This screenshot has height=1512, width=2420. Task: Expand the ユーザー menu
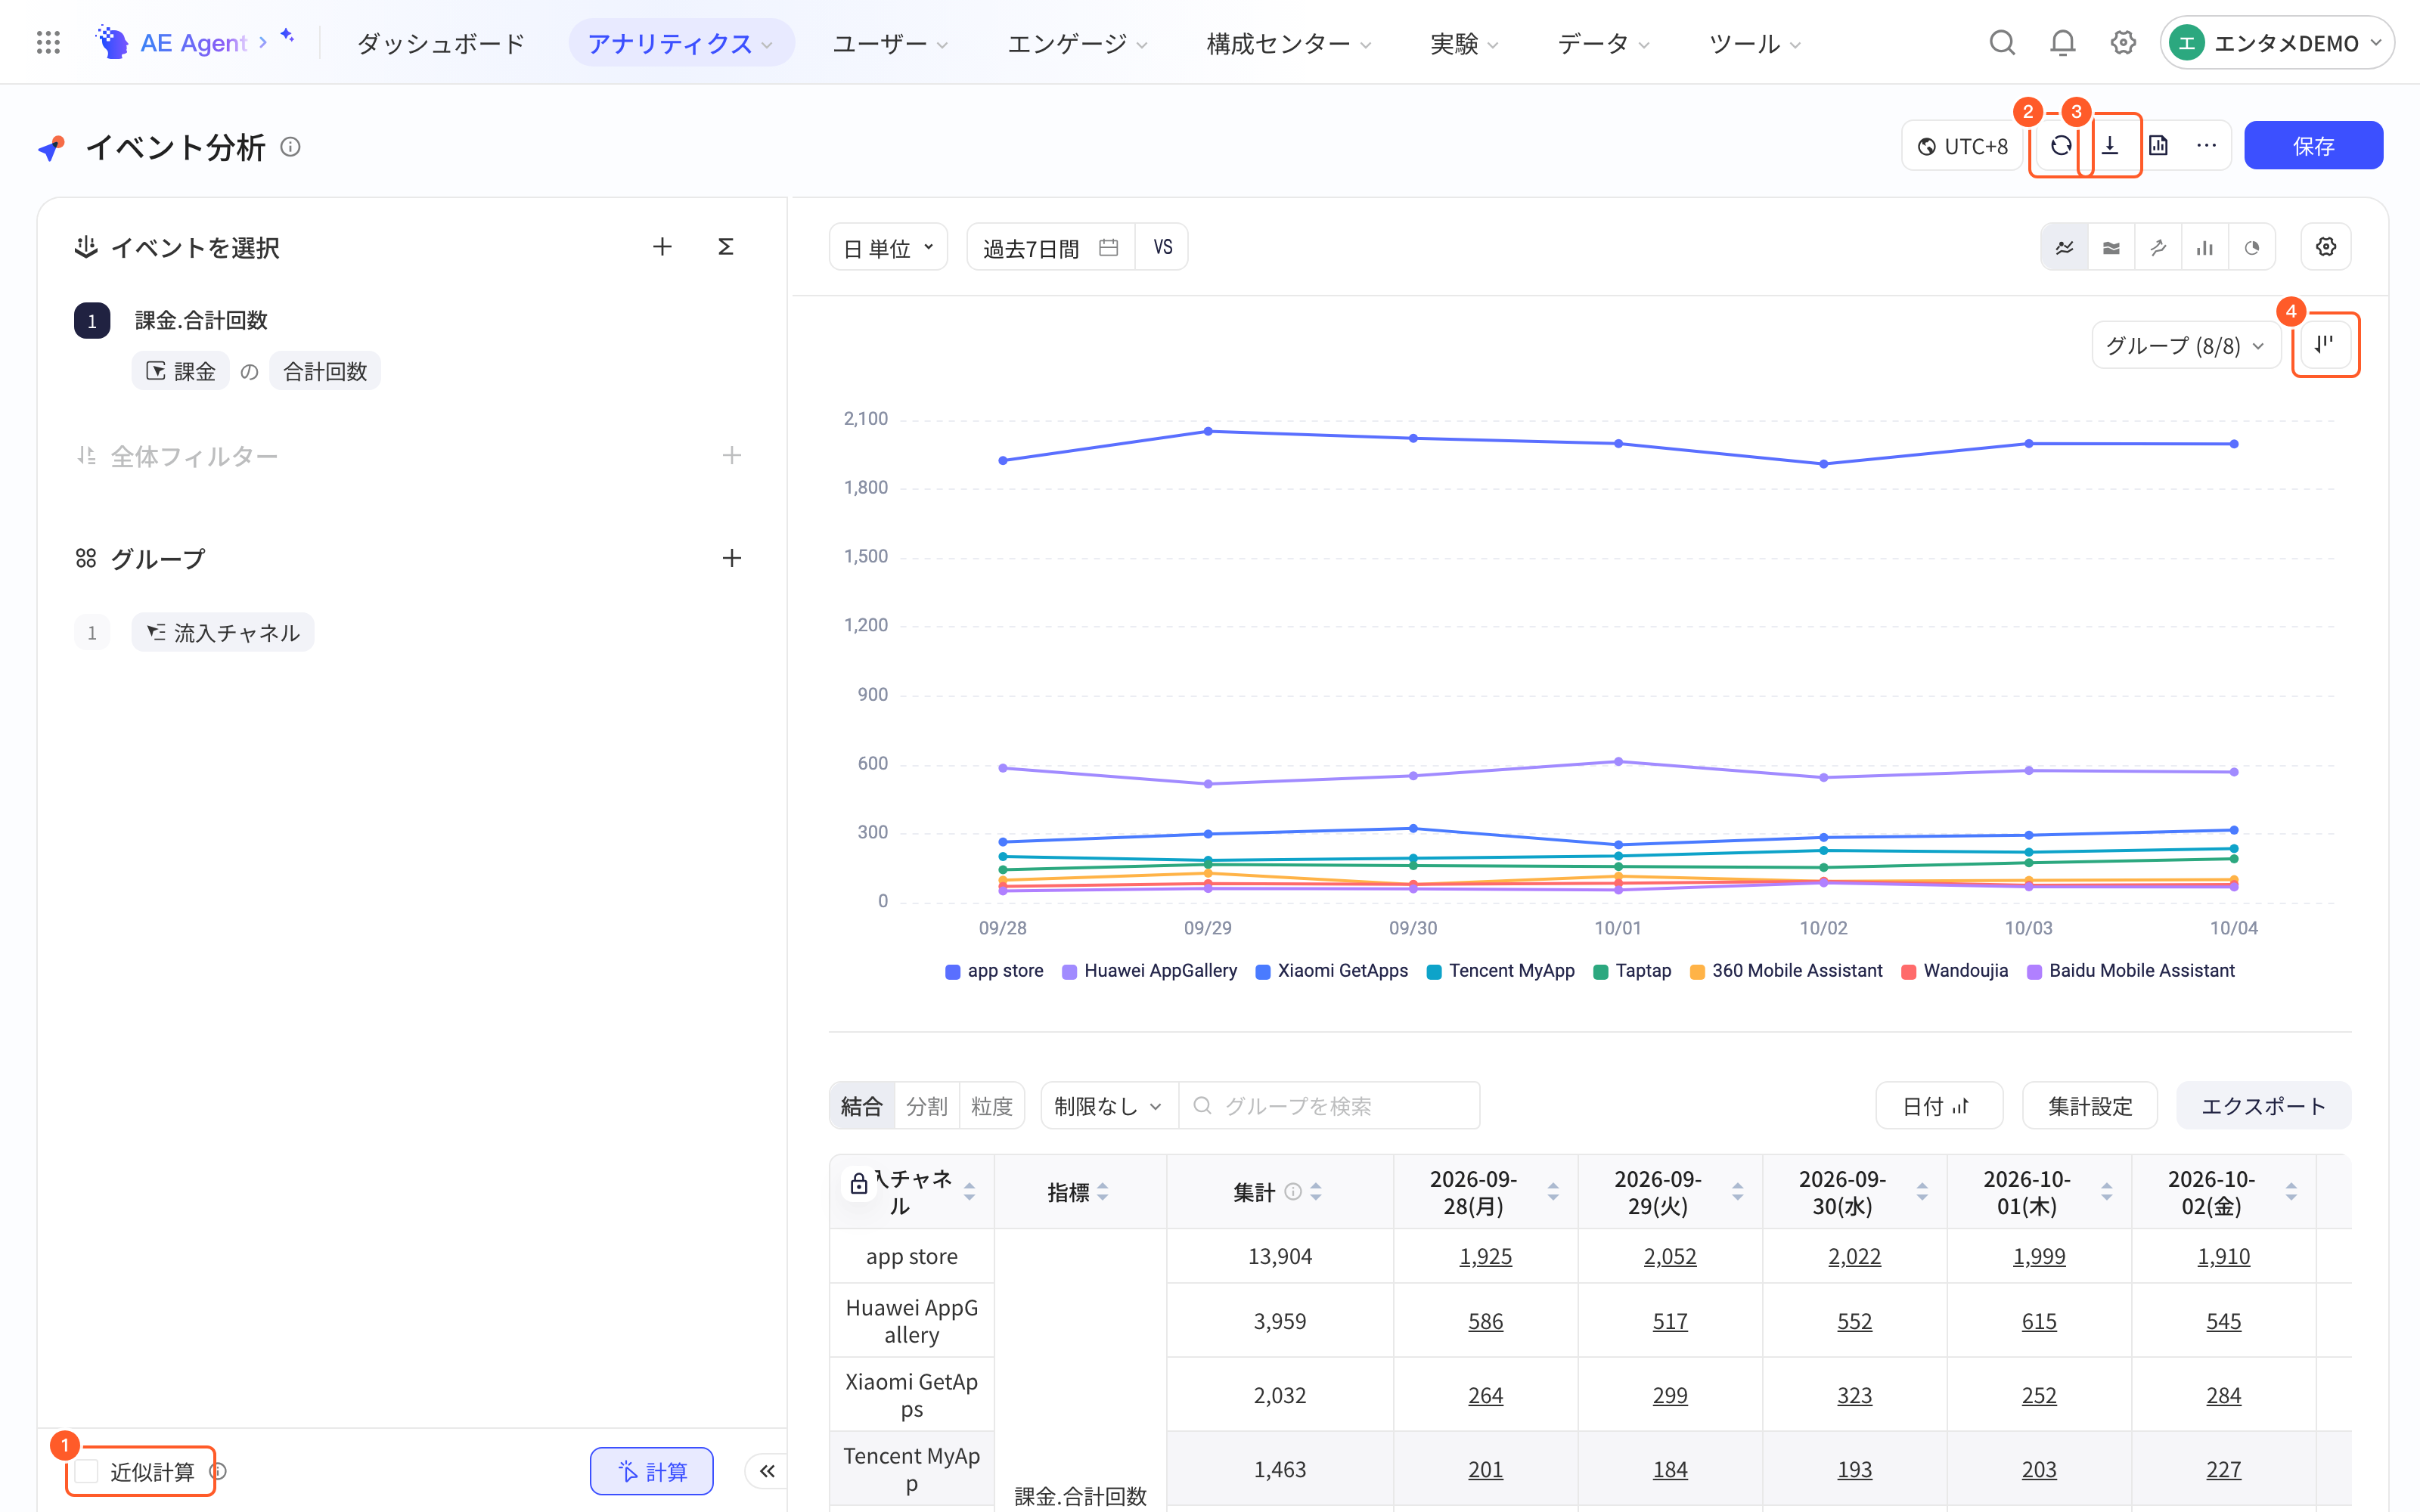point(890,43)
